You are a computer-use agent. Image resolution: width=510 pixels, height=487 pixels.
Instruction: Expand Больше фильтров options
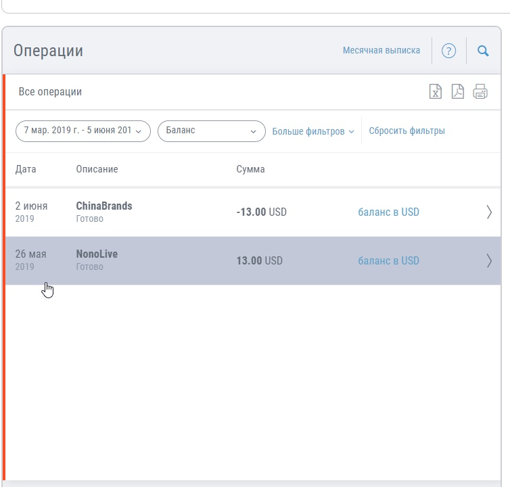(x=313, y=131)
